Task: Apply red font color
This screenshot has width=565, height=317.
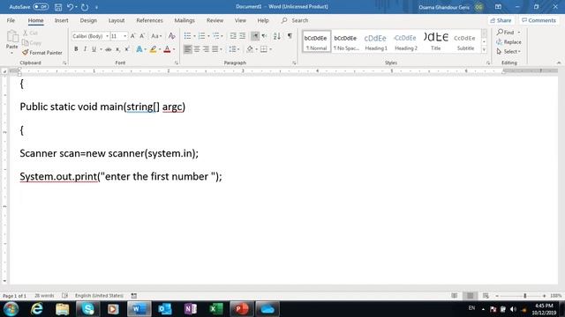Action: (x=167, y=49)
